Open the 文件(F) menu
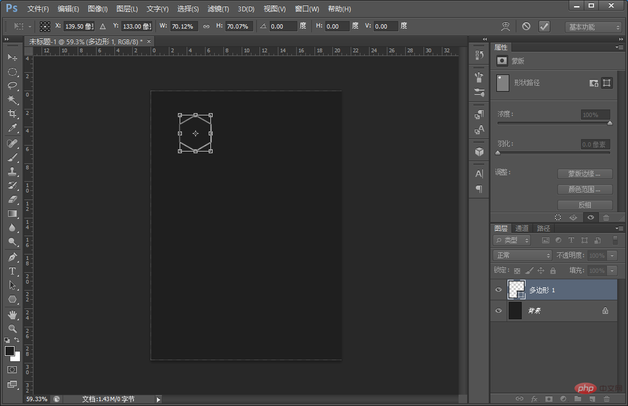This screenshot has height=406, width=628. 38,9
